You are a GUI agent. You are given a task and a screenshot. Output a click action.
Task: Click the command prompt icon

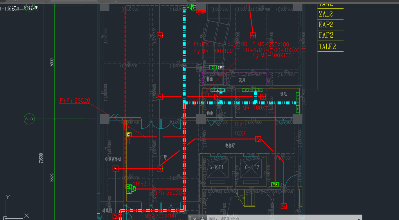click(x=212, y=219)
